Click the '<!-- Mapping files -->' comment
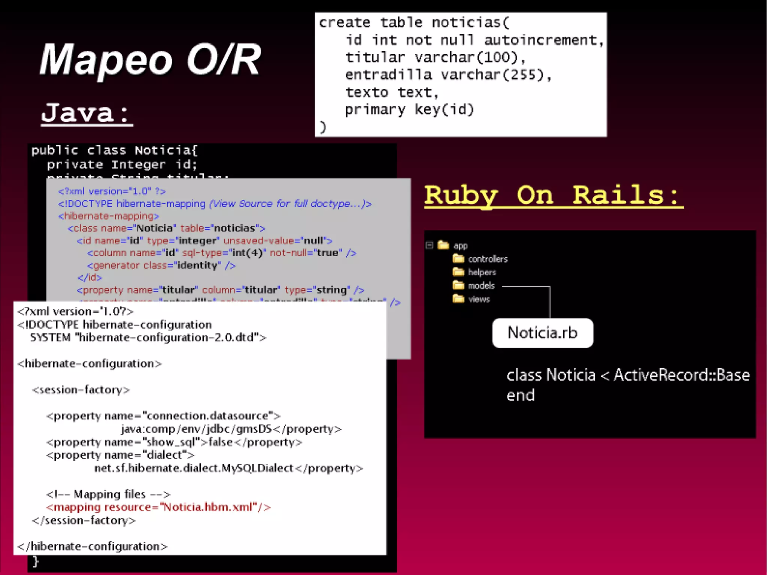This screenshot has height=575, width=767. (108, 494)
